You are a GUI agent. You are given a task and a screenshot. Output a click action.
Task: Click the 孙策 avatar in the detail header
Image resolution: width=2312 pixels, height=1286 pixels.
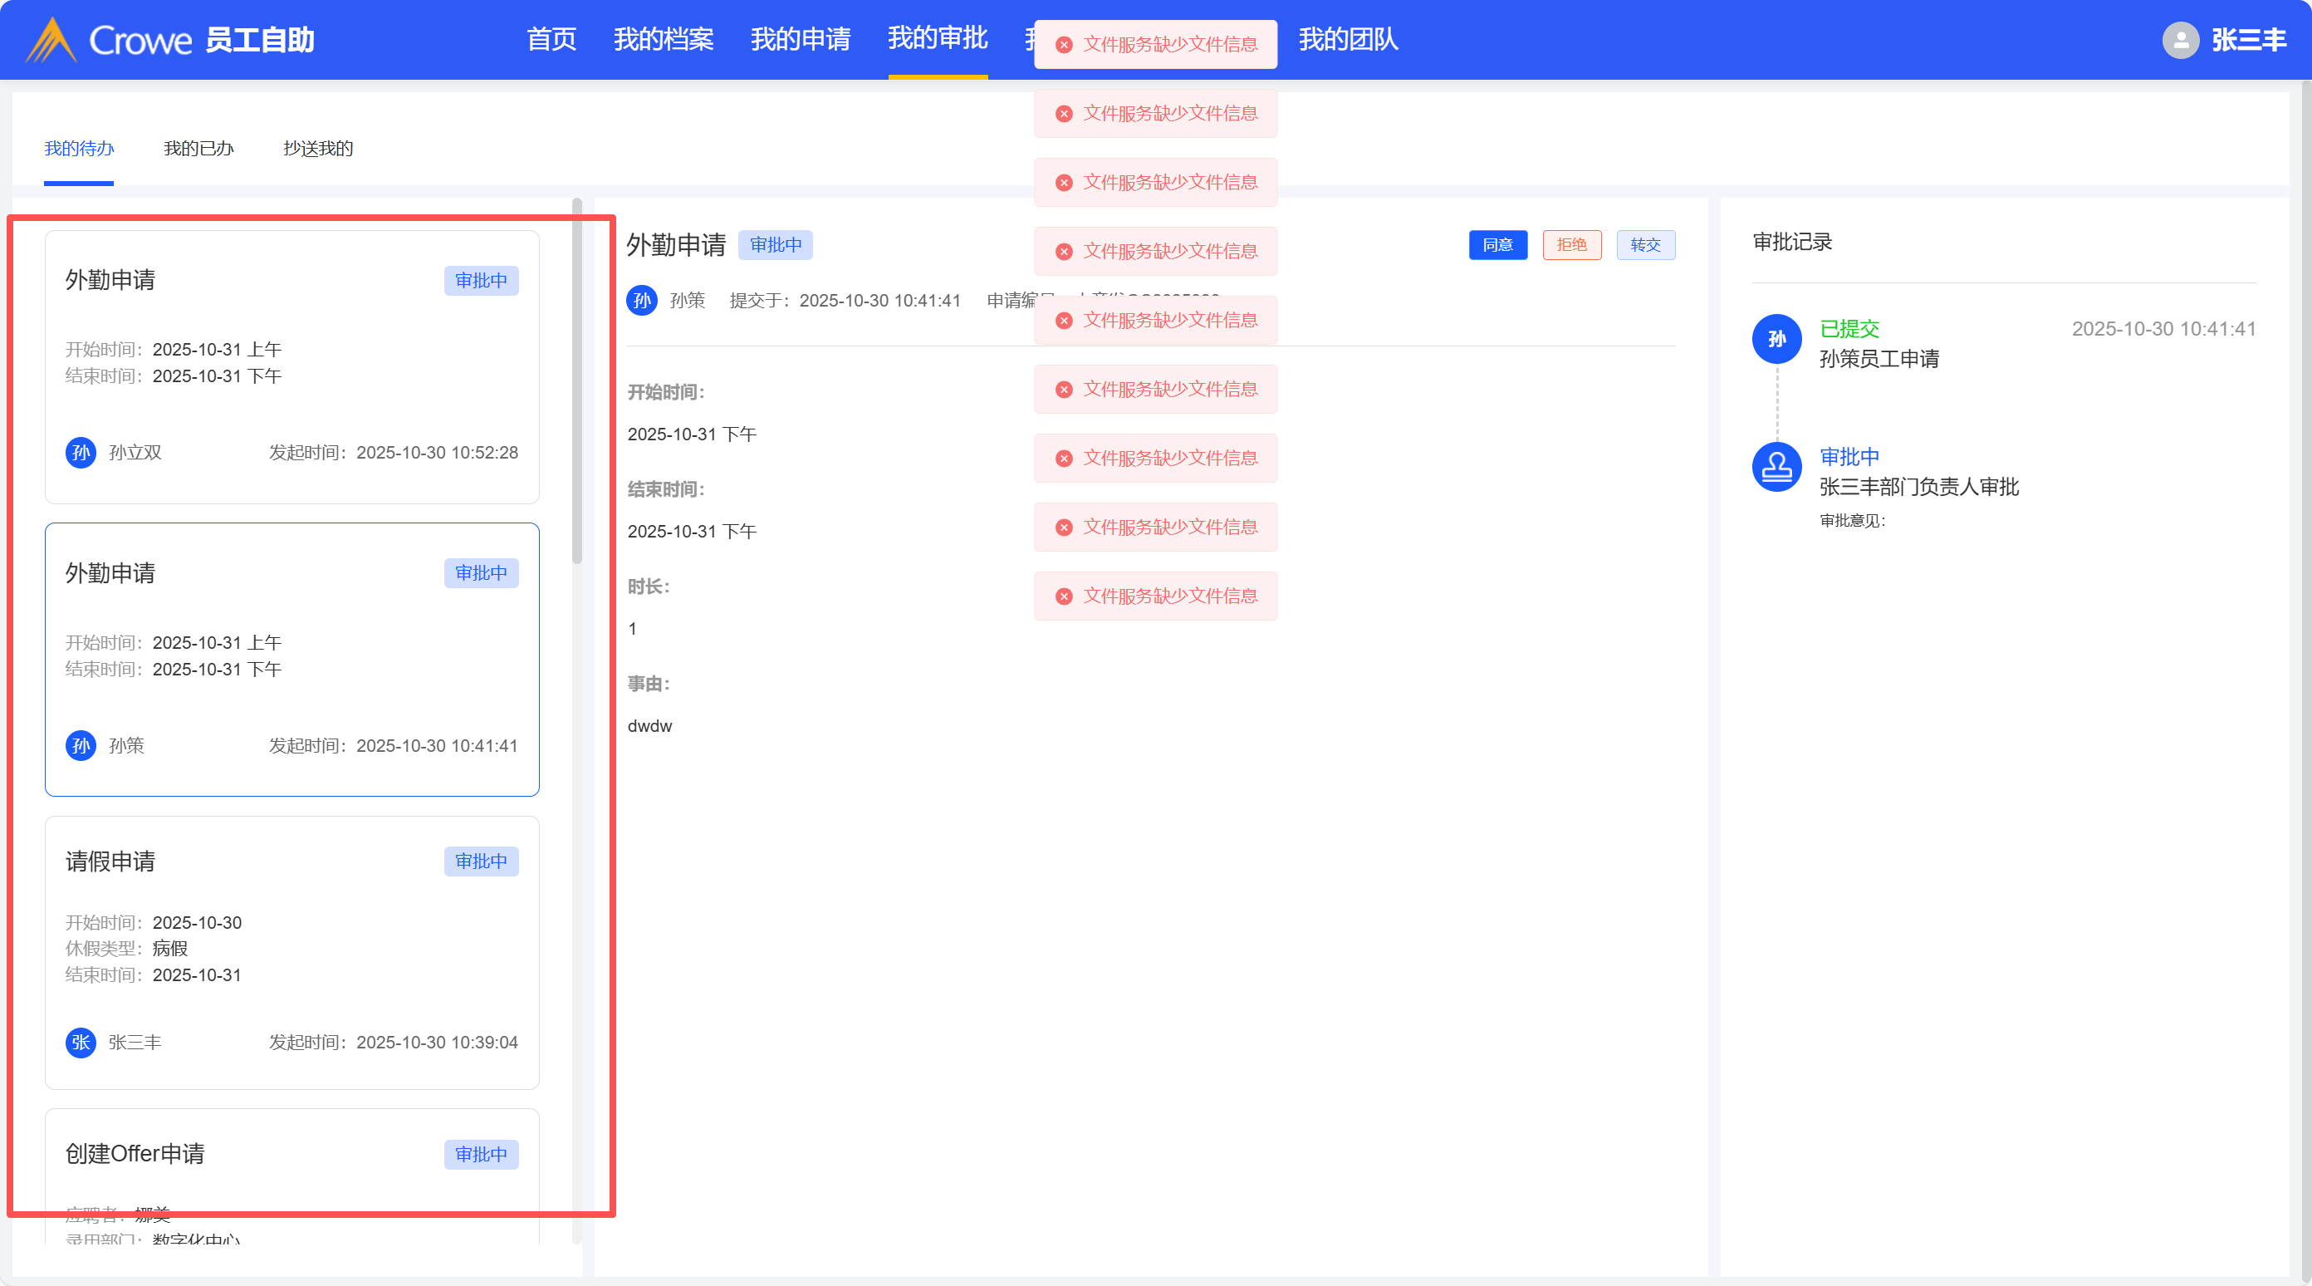pos(642,300)
